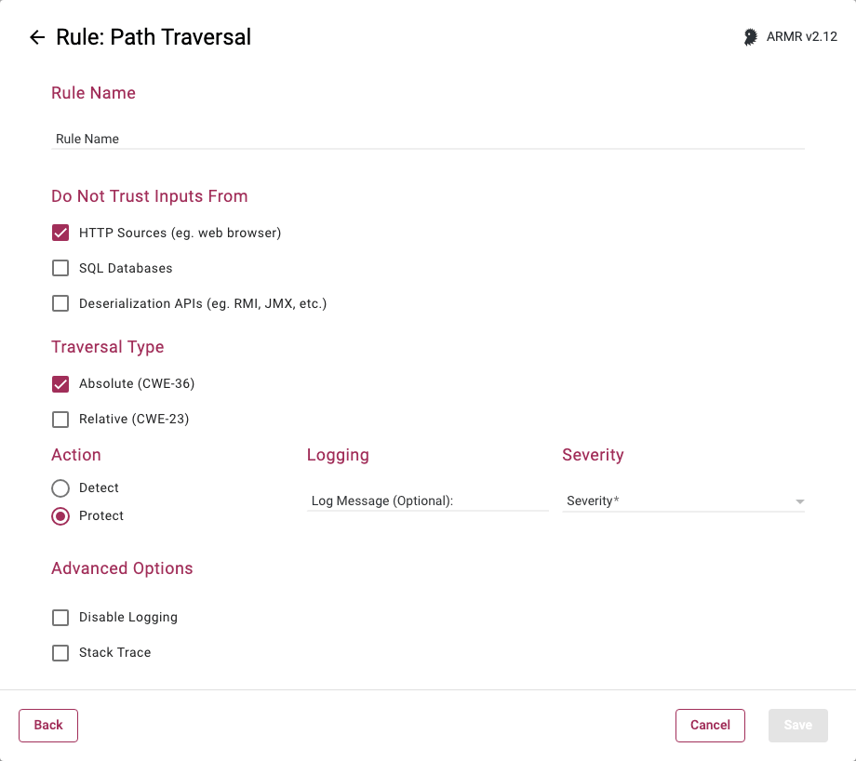The image size is (856, 761).
Task: Click the ARMR logo icon
Action: [750, 37]
